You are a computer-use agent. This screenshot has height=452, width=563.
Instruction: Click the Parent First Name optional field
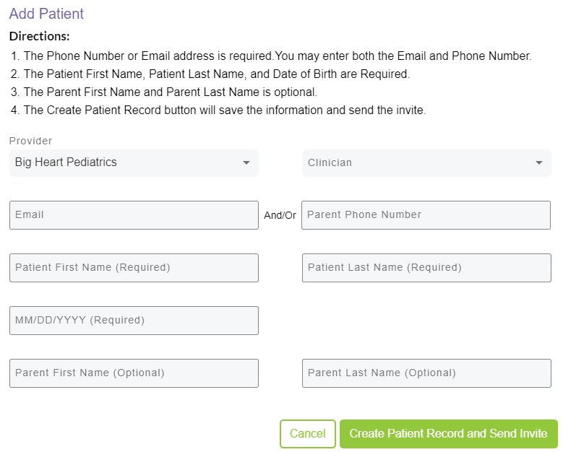(x=134, y=373)
